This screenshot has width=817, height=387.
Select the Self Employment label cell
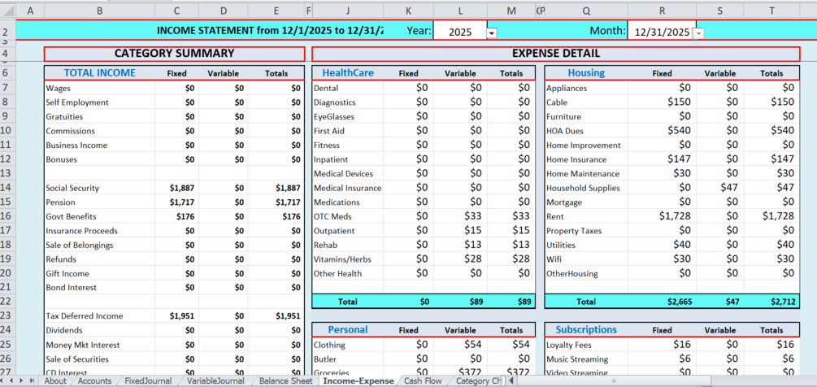point(99,102)
